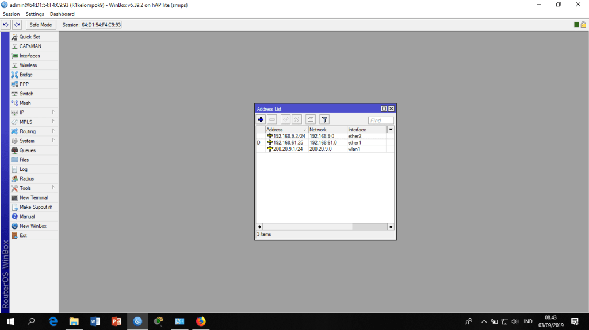Image resolution: width=589 pixels, height=330 pixels.
Task: Click the Filter funnel icon in Address List
Action: (324, 119)
